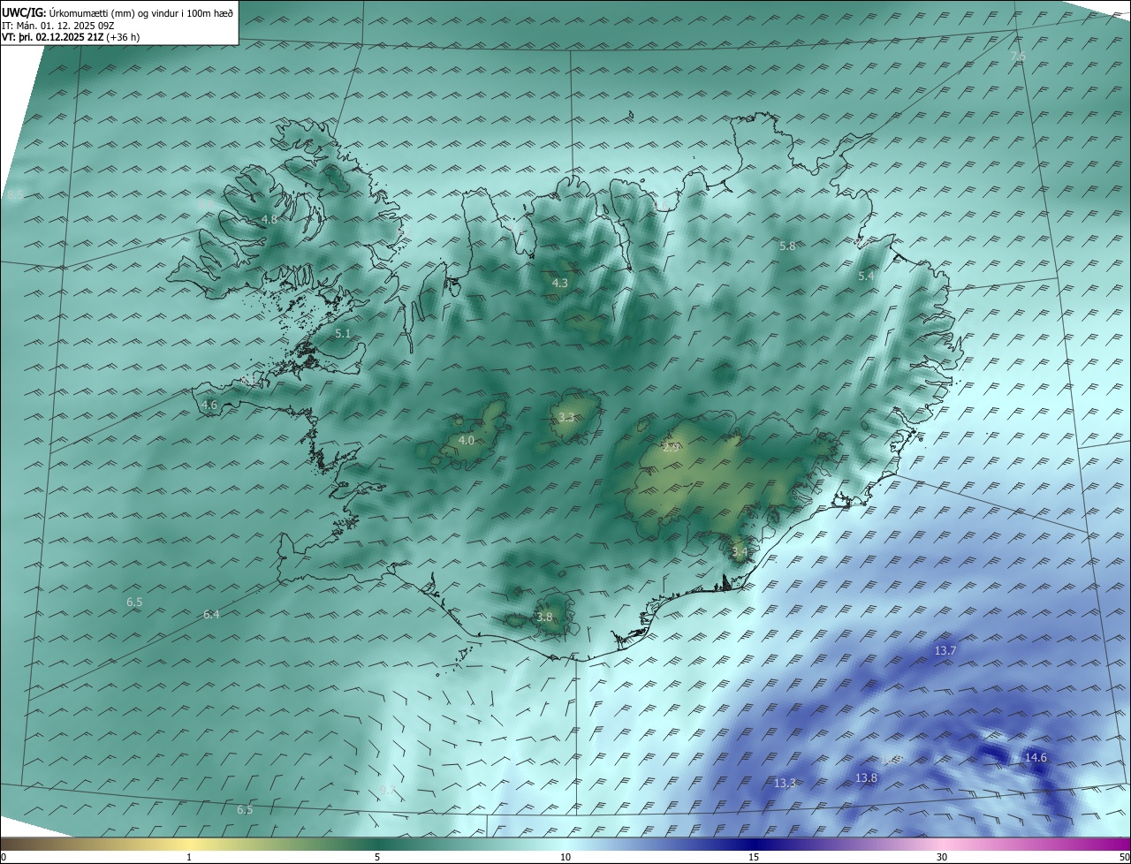Click the 3.8 value label
Viewport: 1131px width, 864px height.
point(544,618)
